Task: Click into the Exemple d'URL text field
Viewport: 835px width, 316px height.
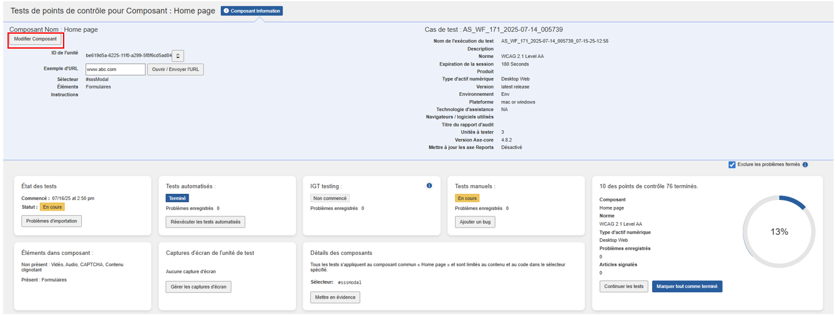Action: [x=115, y=69]
